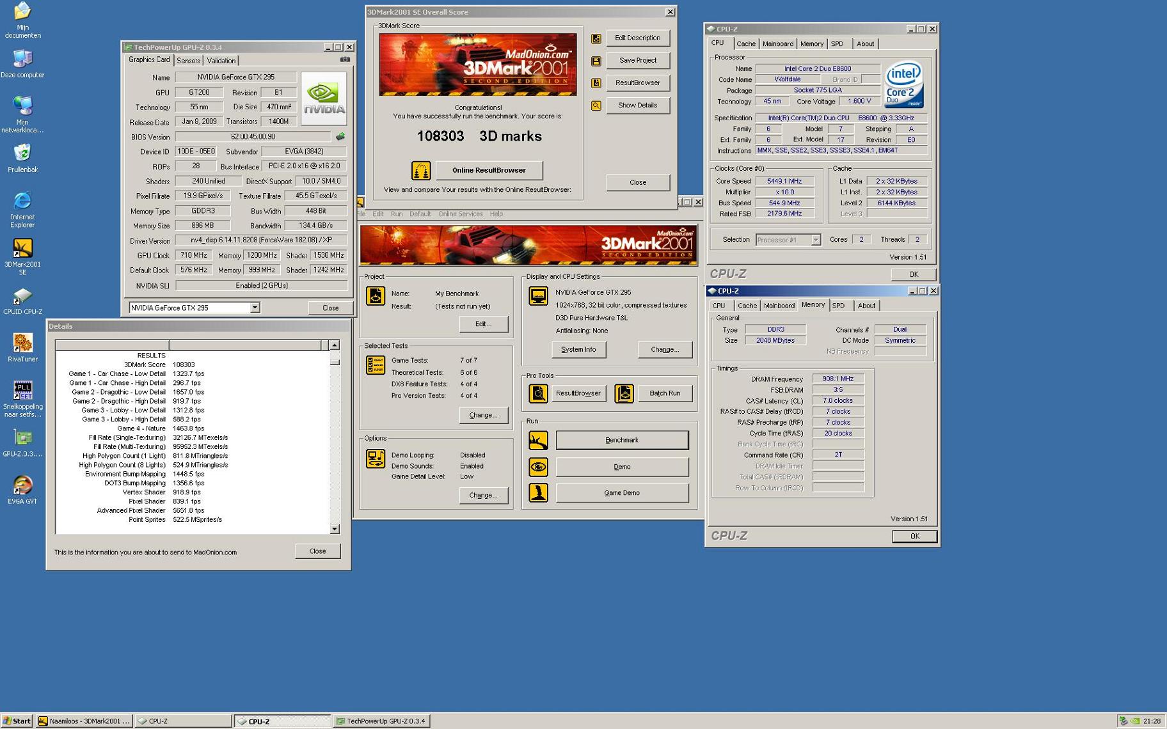Open the Run menu in 3DMark2001
The image size is (1167, 729).
pos(397,214)
